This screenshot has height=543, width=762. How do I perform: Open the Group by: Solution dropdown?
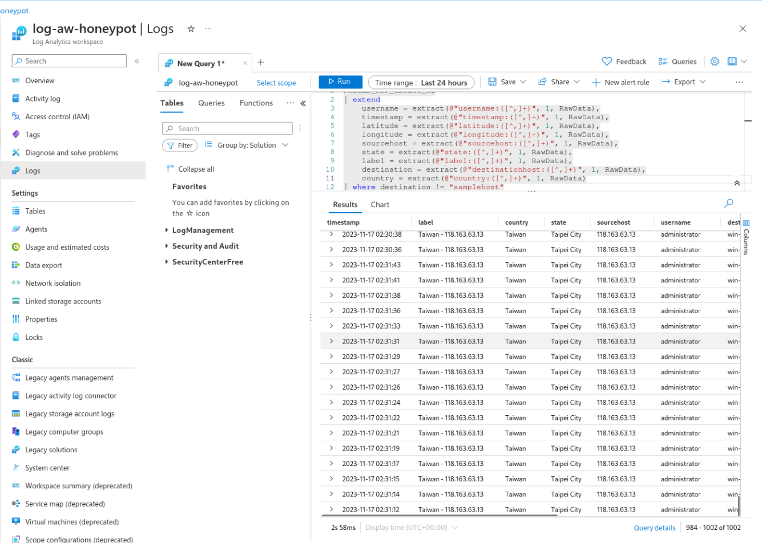pyautogui.click(x=247, y=145)
